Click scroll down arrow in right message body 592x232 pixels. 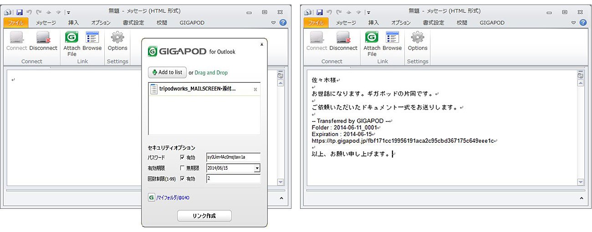(581, 182)
